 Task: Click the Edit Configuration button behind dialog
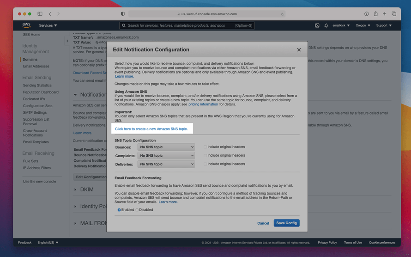pyautogui.click(x=90, y=177)
